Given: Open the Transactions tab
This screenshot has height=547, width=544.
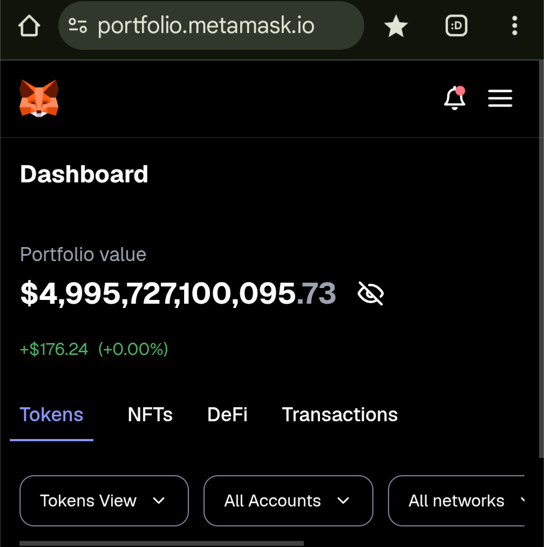Looking at the screenshot, I should [339, 414].
